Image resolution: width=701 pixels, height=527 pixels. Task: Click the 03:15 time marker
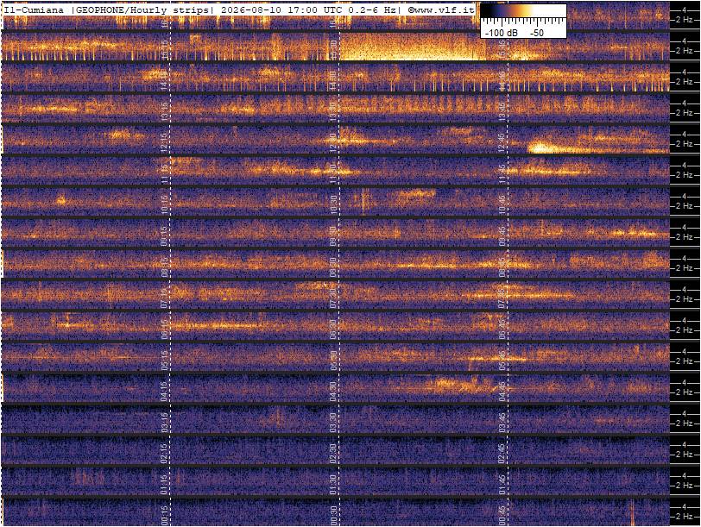[165, 422]
